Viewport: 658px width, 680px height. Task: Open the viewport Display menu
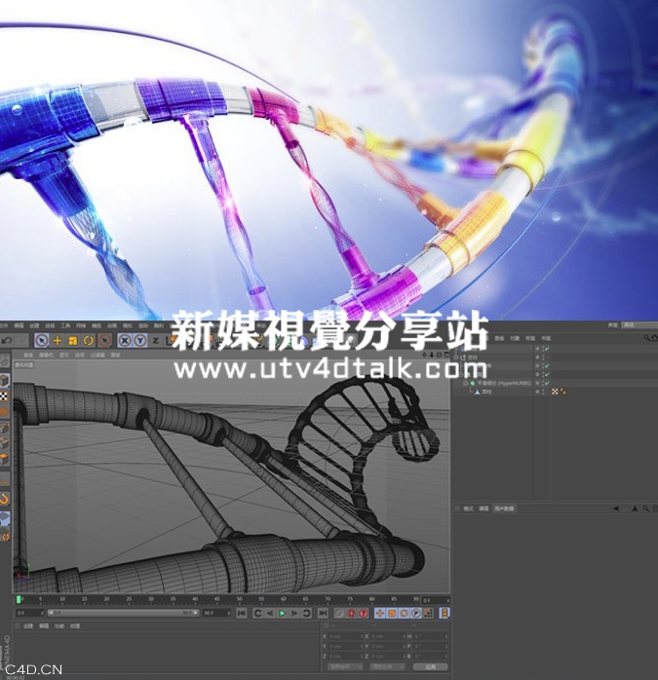click(x=63, y=355)
